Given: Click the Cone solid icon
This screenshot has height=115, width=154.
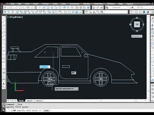Looking at the screenshot, I should point(16,8).
